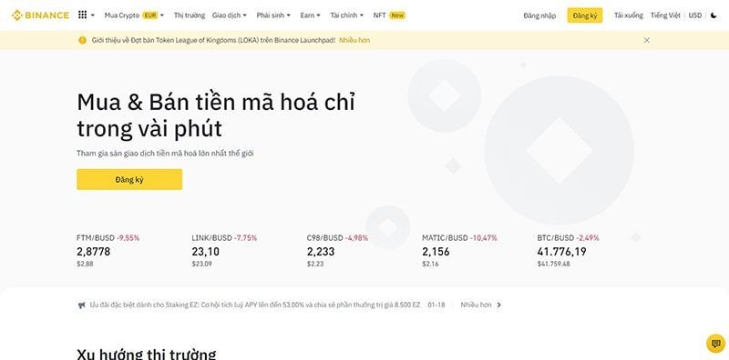Open the MATIC/BUSD ticker
The width and height of the screenshot is (729, 360).
459,251
